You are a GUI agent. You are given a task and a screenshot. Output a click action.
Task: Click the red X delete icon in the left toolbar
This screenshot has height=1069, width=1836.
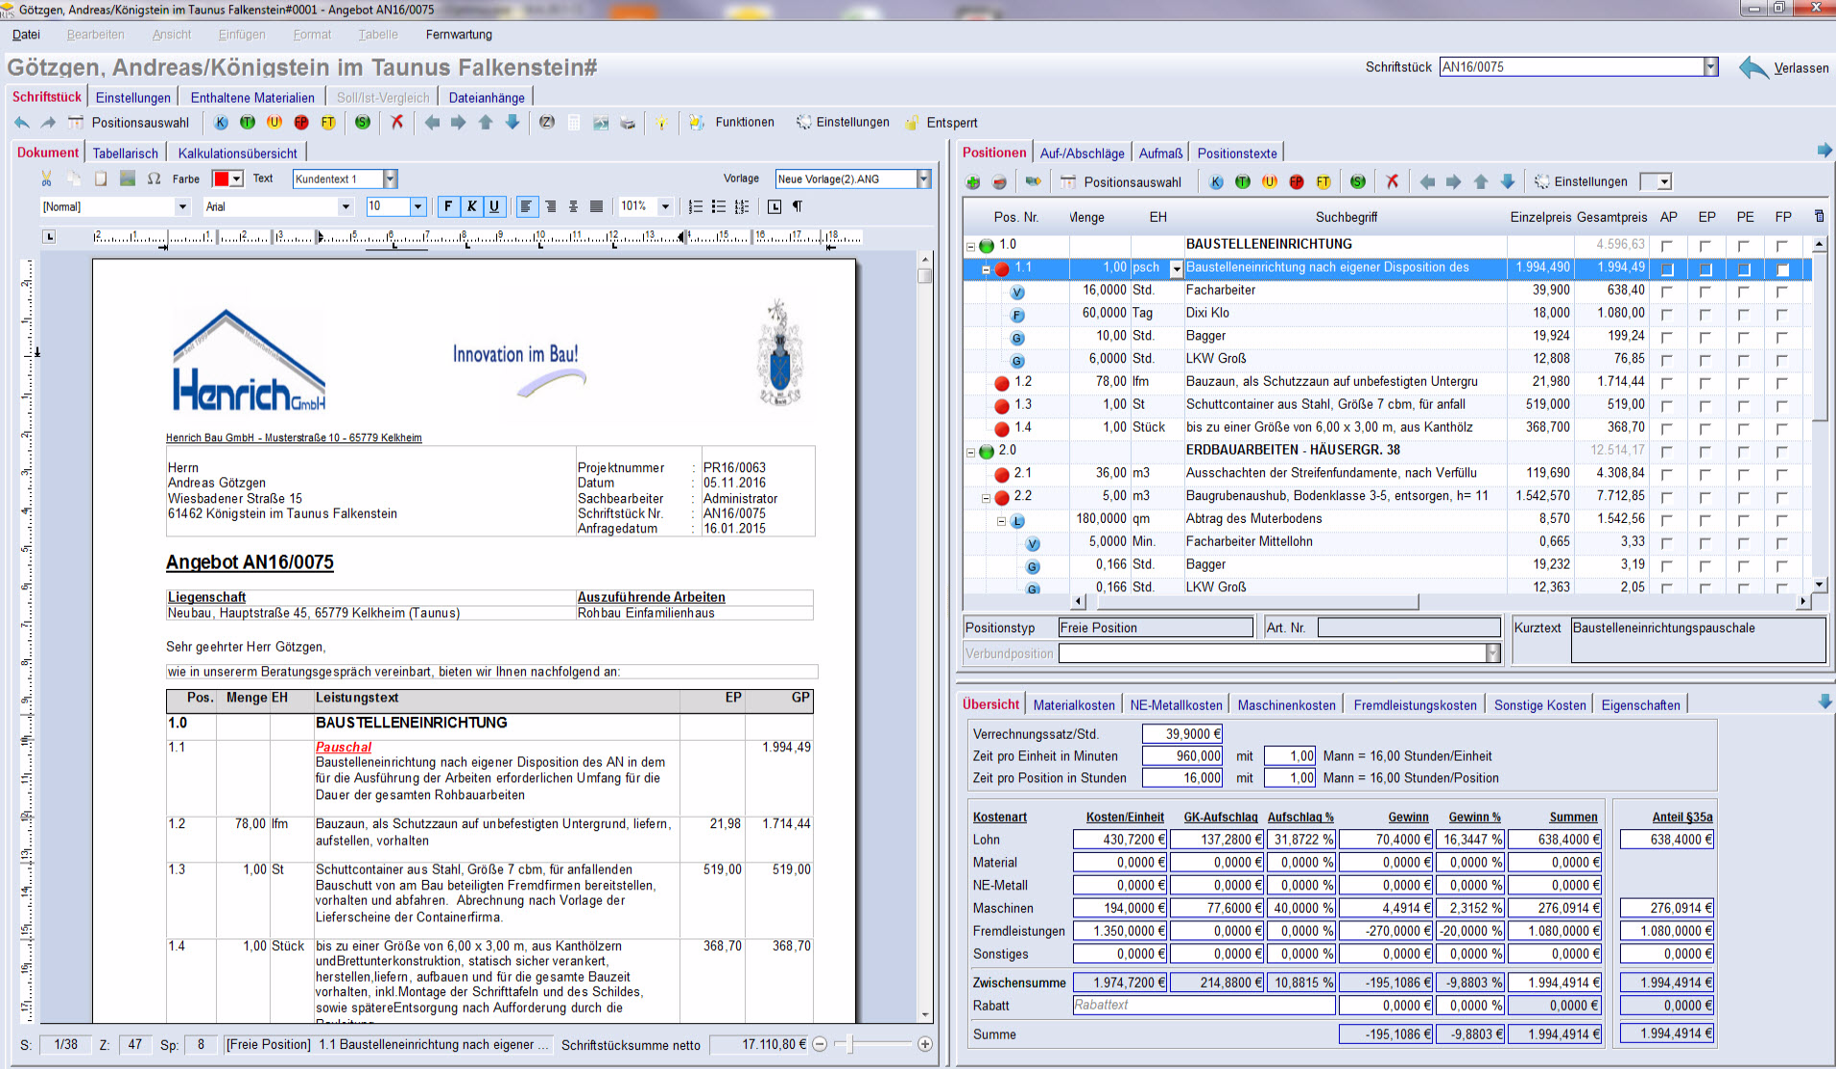396,122
